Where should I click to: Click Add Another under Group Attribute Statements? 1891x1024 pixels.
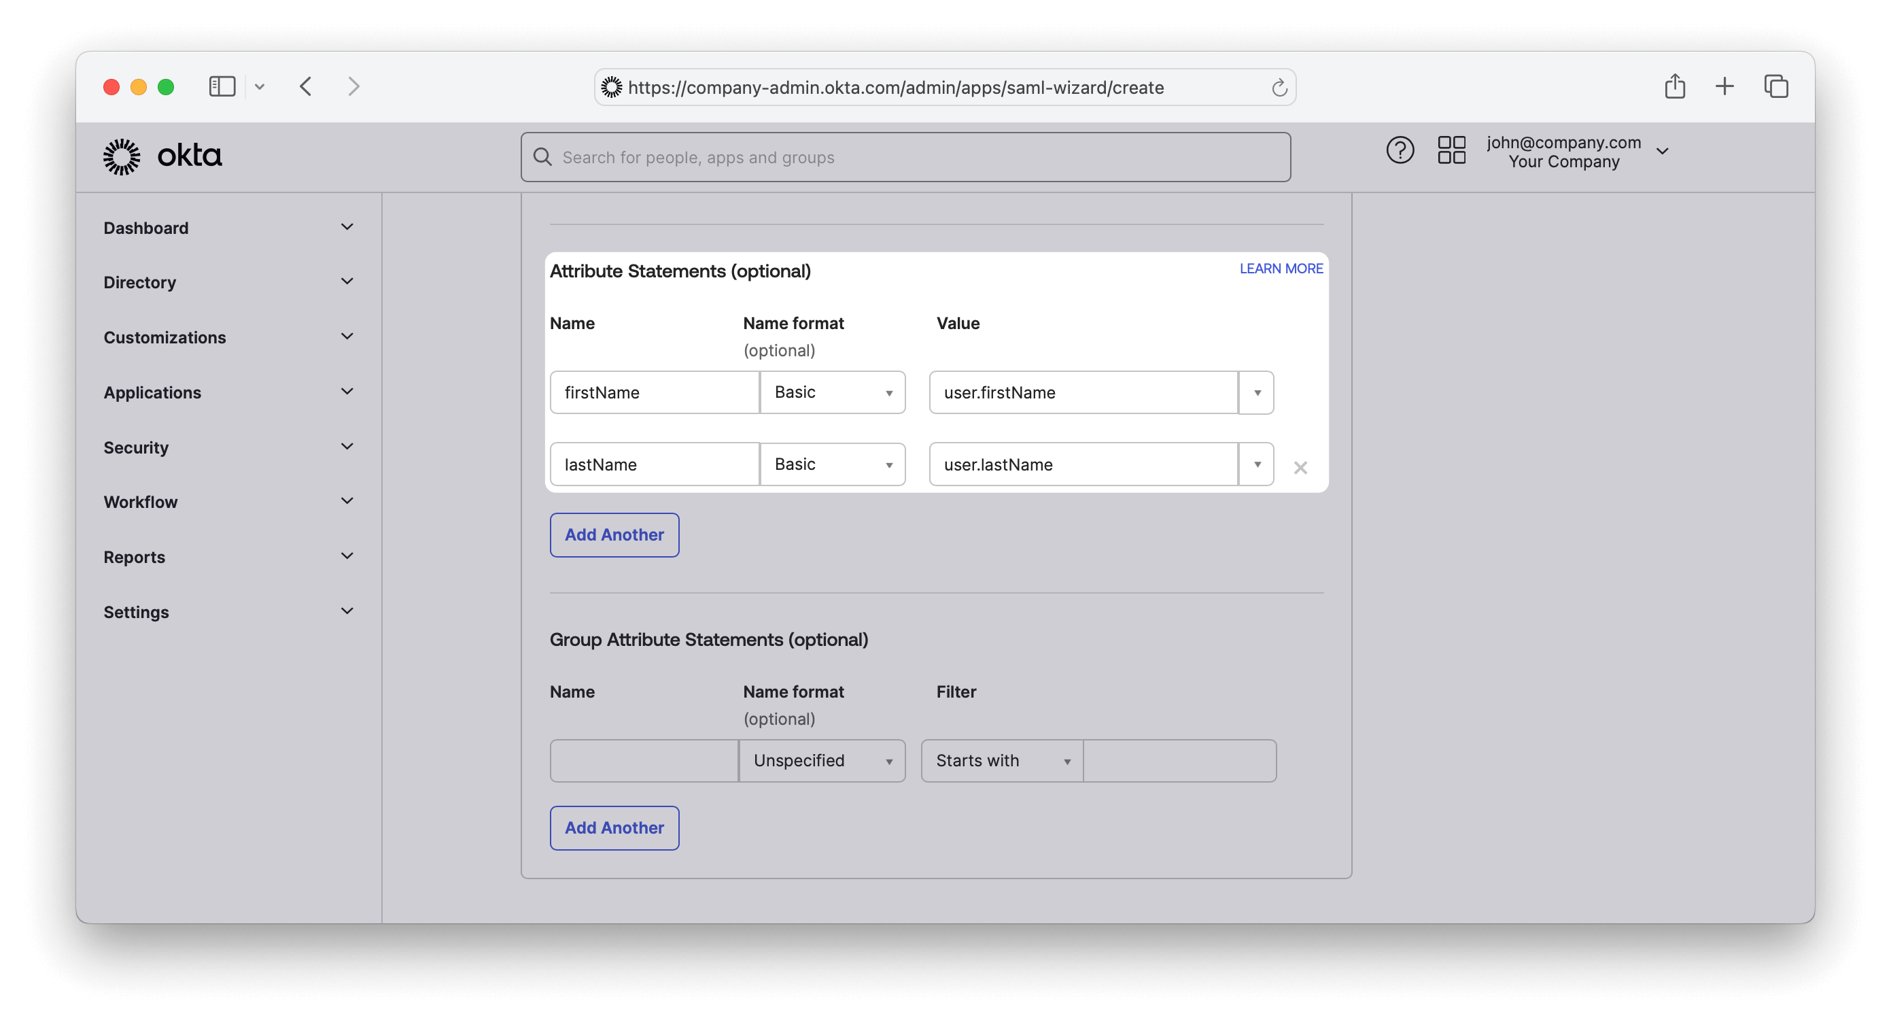pyautogui.click(x=614, y=828)
